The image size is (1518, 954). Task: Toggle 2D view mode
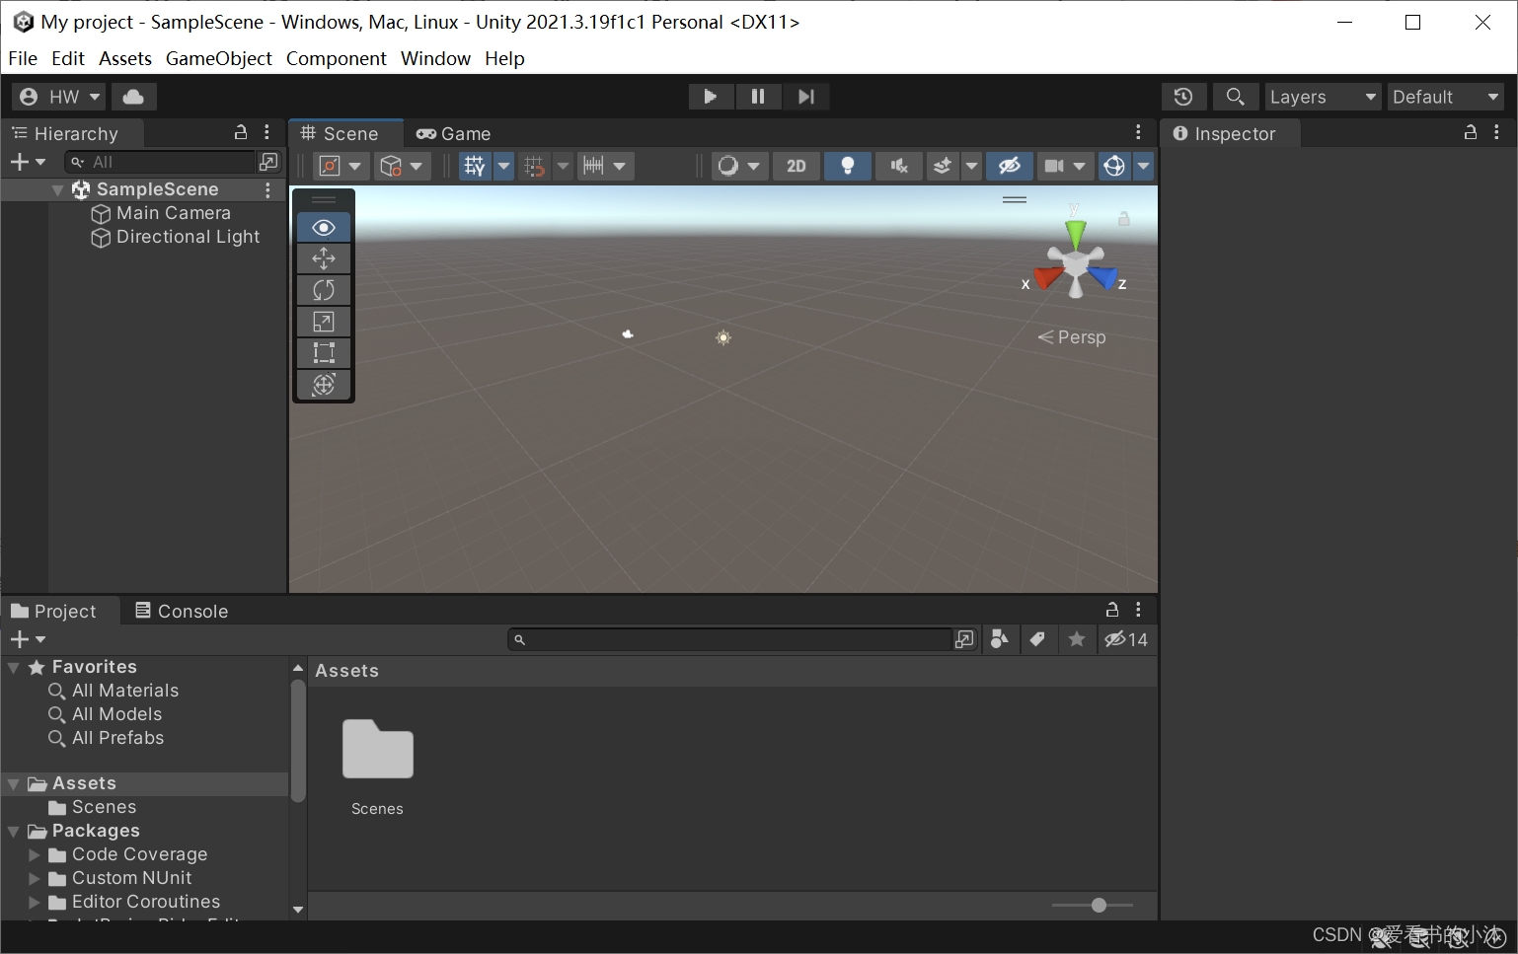coord(797,166)
